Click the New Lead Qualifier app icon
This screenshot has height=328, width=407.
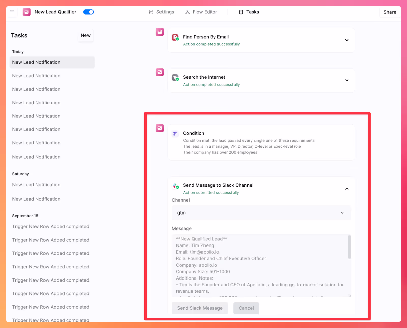tap(26, 12)
